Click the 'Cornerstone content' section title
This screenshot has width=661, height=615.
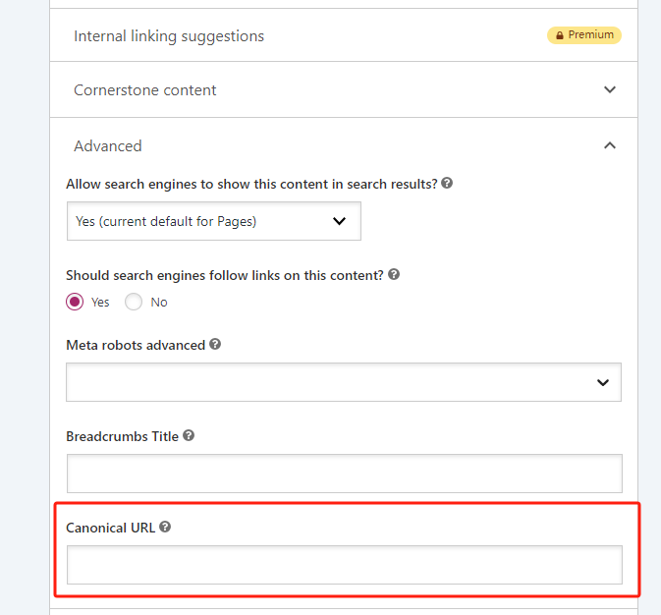(x=145, y=90)
